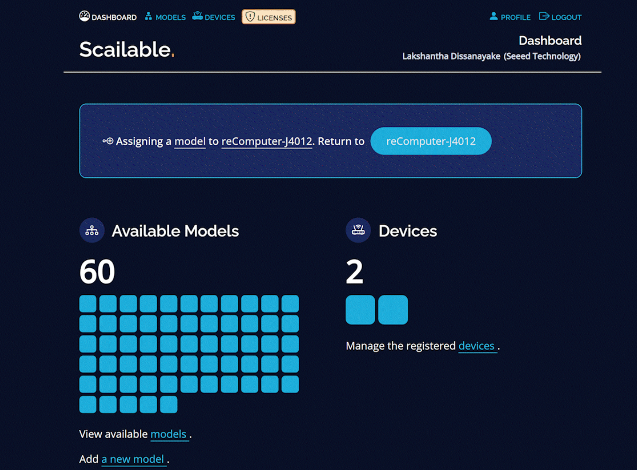
Task: Click the Models nav icon
Action: 149,16
